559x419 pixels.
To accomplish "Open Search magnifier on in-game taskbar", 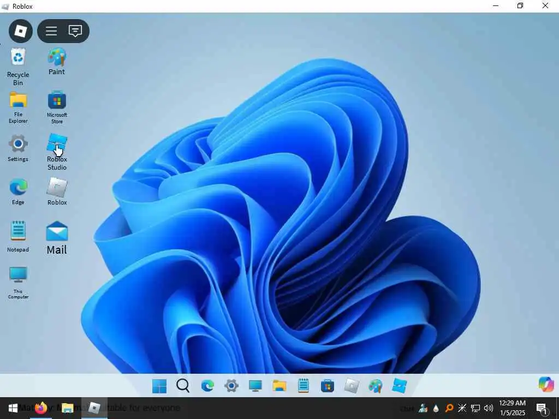I will [x=183, y=386].
